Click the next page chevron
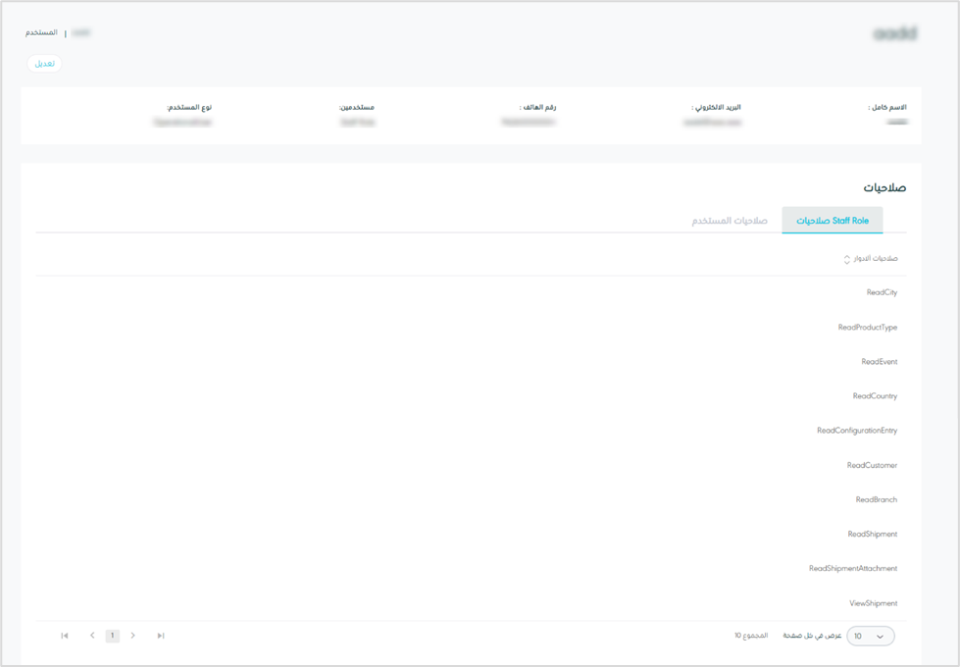960x667 pixels. (133, 636)
